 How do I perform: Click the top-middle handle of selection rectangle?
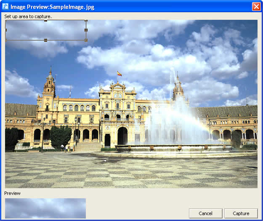(x=45, y=20)
